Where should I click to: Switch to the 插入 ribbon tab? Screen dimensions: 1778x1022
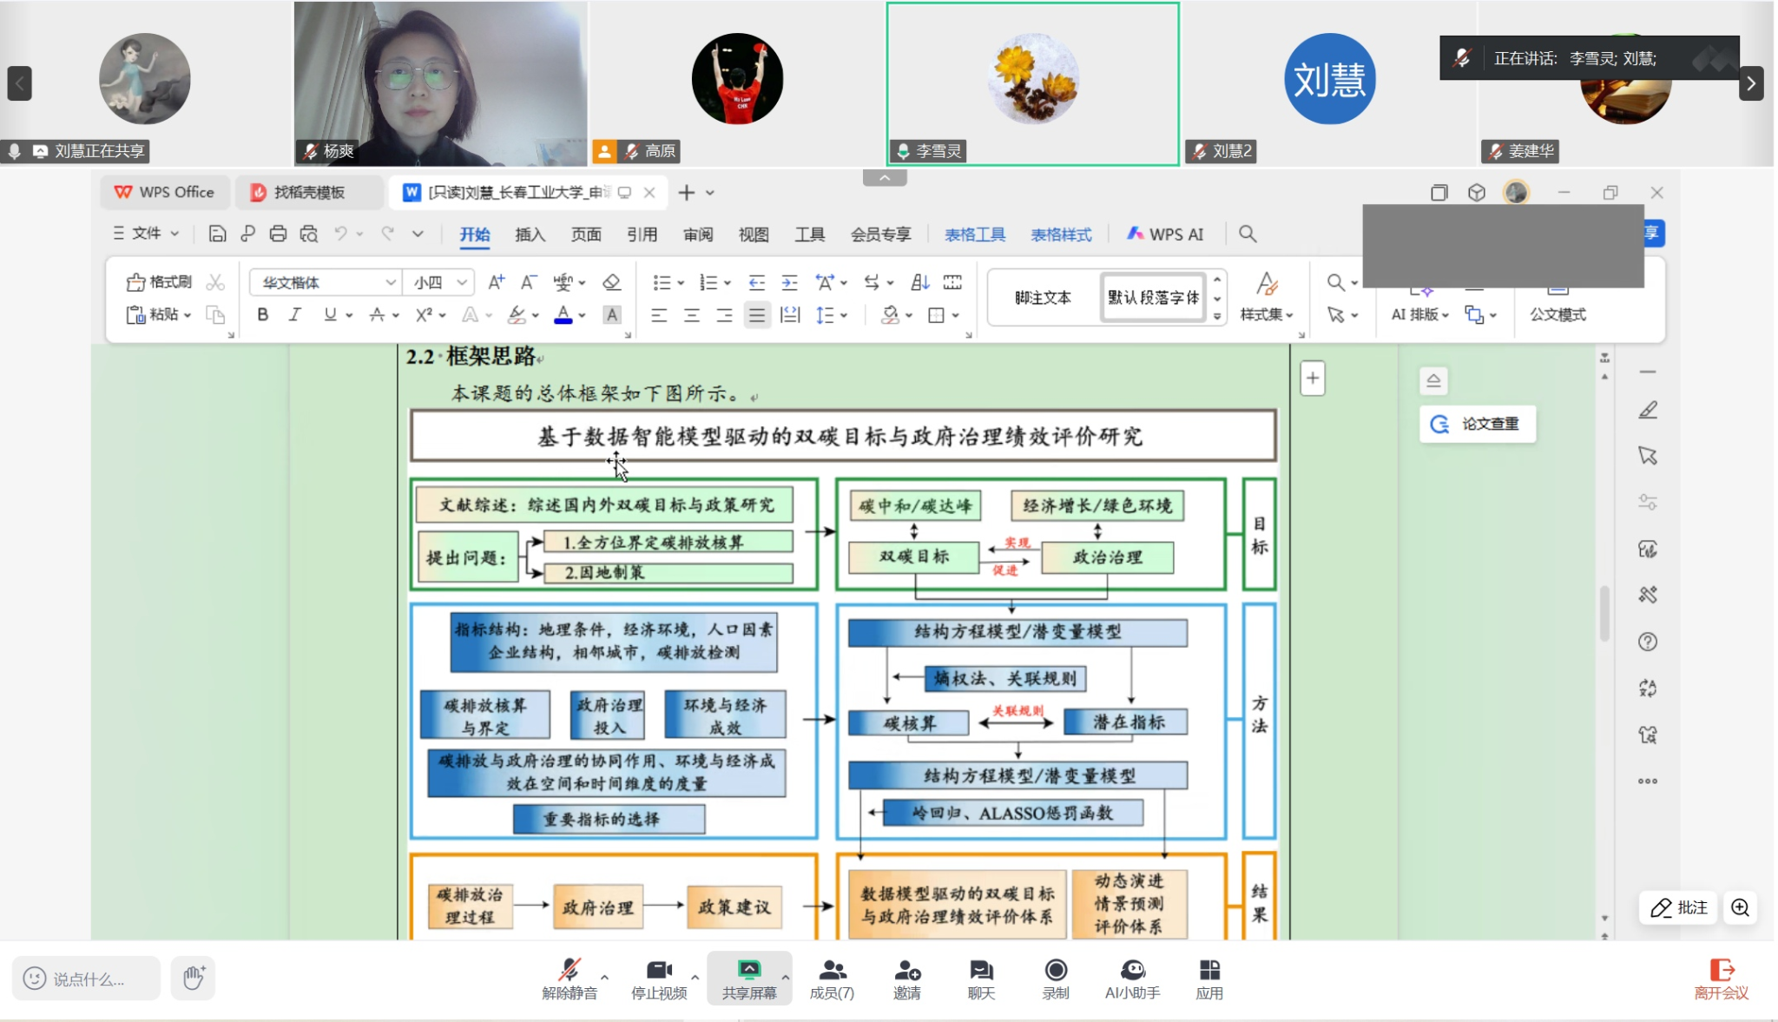click(530, 234)
